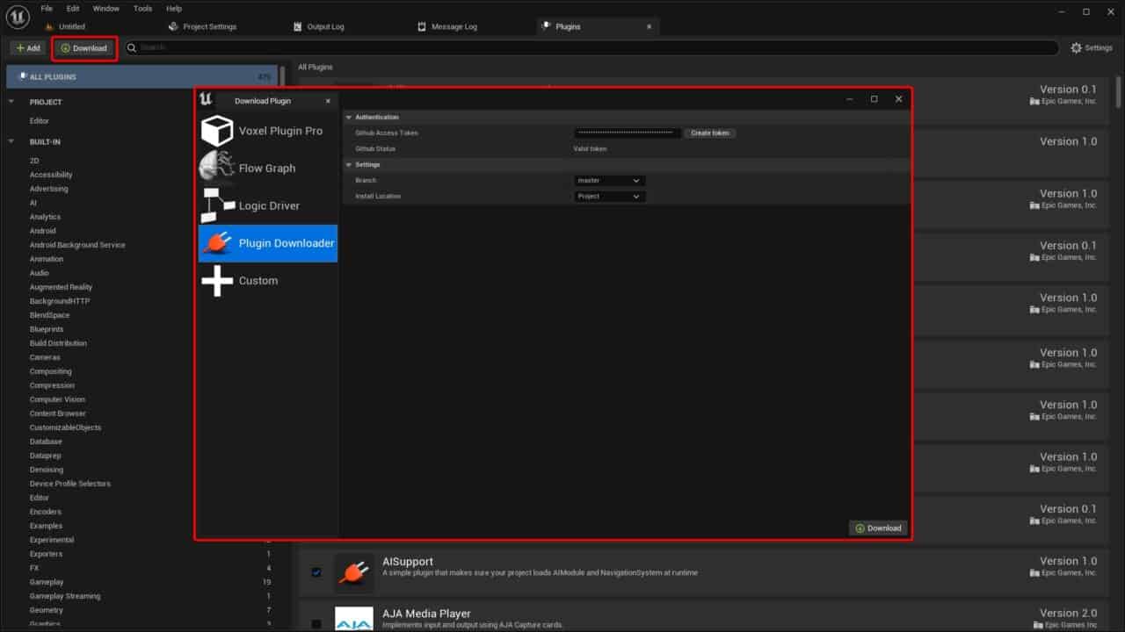The width and height of the screenshot is (1125, 632).
Task: Switch to the Project Settings tab
Action: tap(209, 26)
